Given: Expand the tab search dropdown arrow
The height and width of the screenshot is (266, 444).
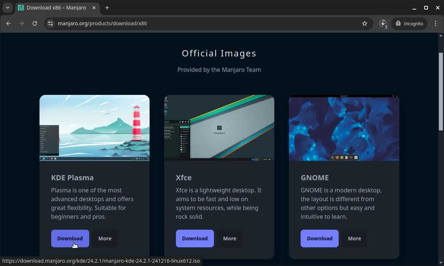Looking at the screenshot, I should 7,8.
